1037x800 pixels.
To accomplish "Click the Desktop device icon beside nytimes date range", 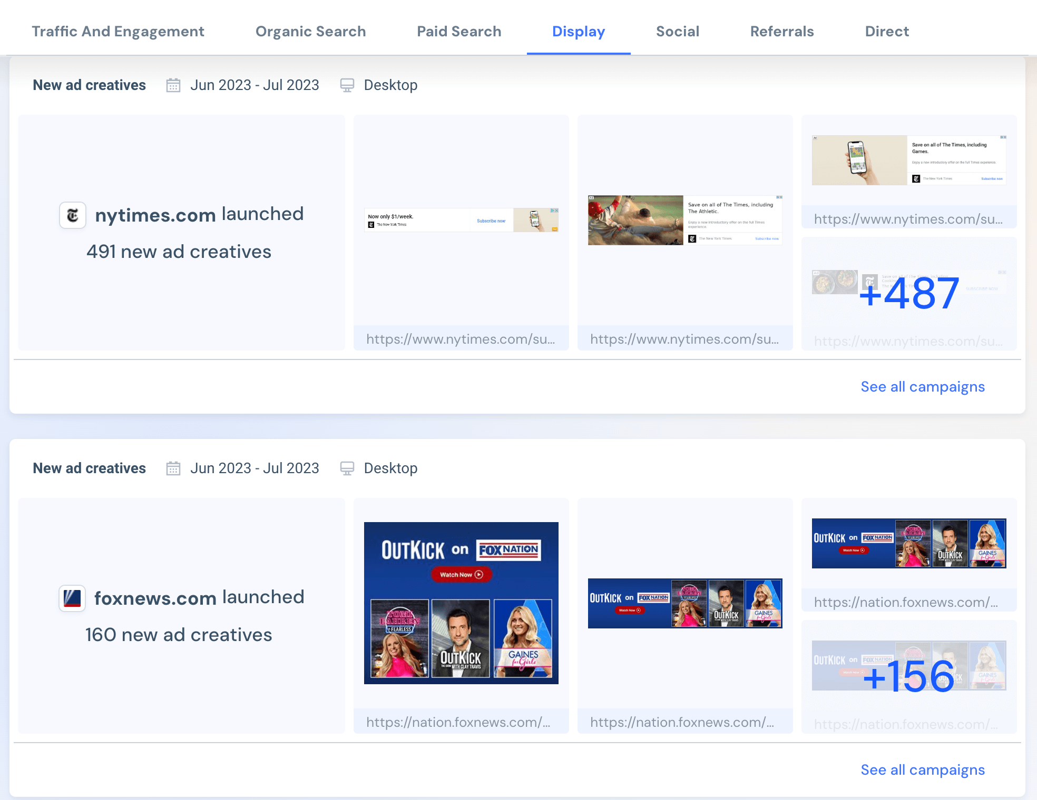I will click(347, 85).
